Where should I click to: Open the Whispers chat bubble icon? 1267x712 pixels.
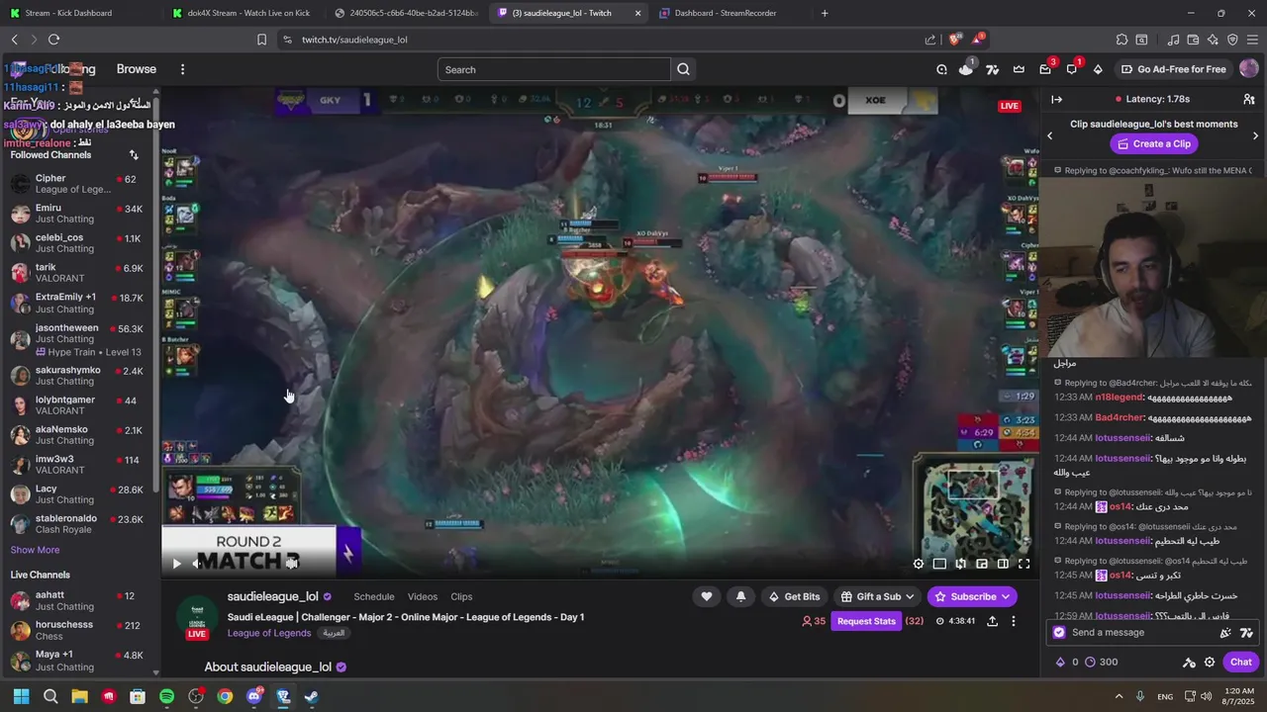(x=1071, y=69)
